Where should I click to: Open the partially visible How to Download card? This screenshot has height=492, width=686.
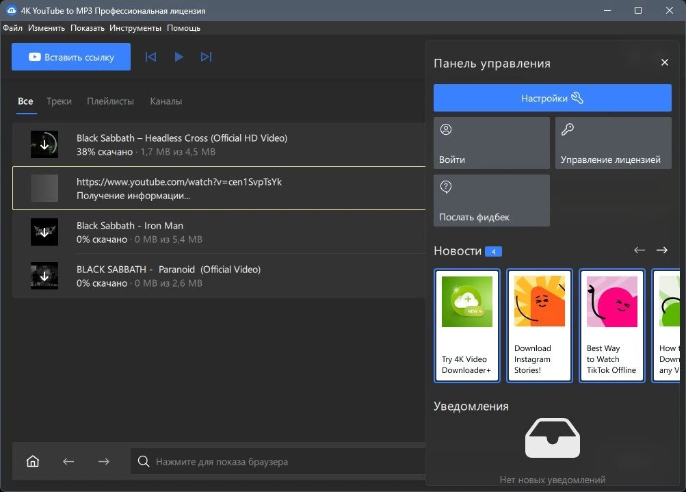pos(666,326)
